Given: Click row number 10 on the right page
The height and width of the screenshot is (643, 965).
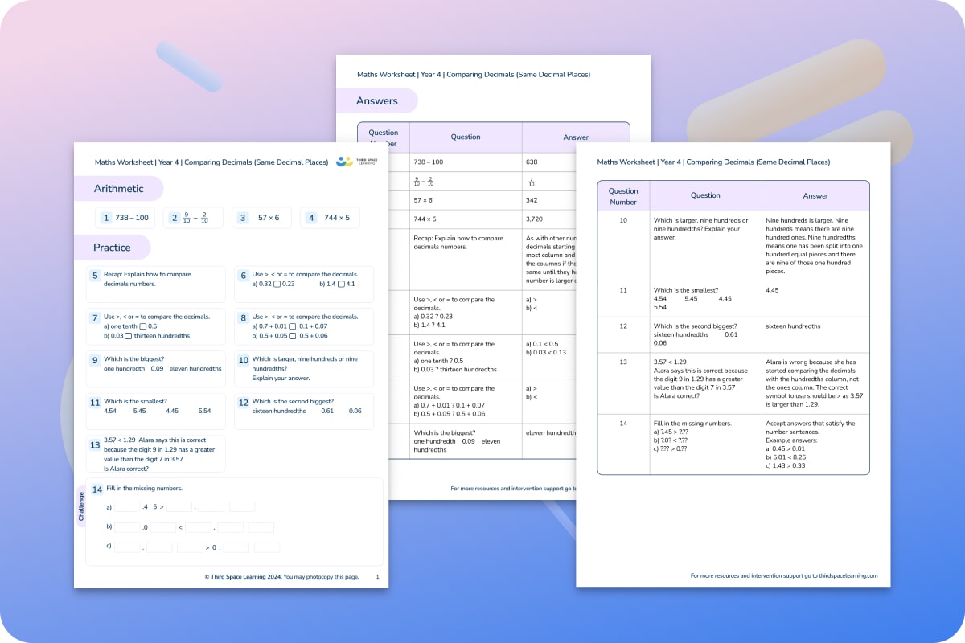Looking at the screenshot, I should click(623, 220).
